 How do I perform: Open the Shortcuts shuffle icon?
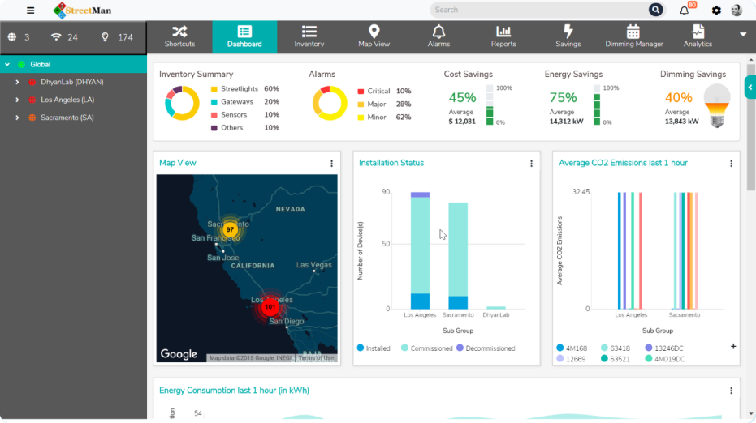click(x=179, y=32)
